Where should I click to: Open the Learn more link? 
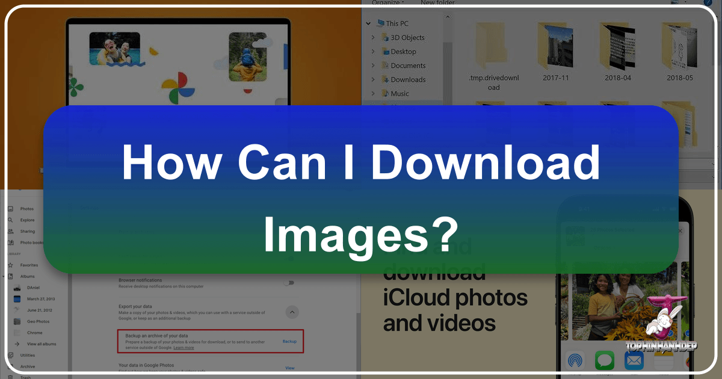pyautogui.click(x=184, y=348)
